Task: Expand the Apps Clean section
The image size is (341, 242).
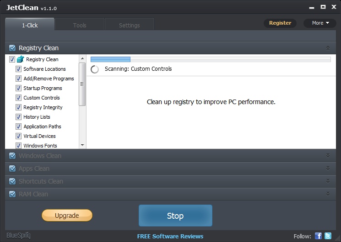Action: point(328,168)
